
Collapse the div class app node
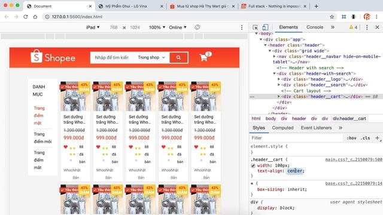coord(261,39)
